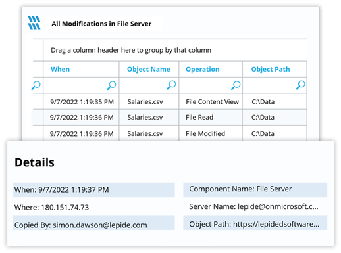Image resolution: width=341 pixels, height=253 pixels.
Task: Select the When cell in the File Modified row
Action: [82, 133]
